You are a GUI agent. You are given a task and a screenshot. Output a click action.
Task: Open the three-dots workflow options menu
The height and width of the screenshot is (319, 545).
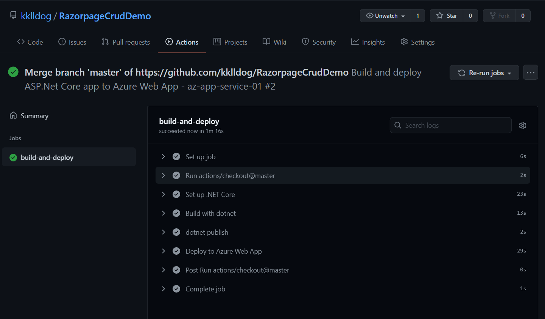531,73
